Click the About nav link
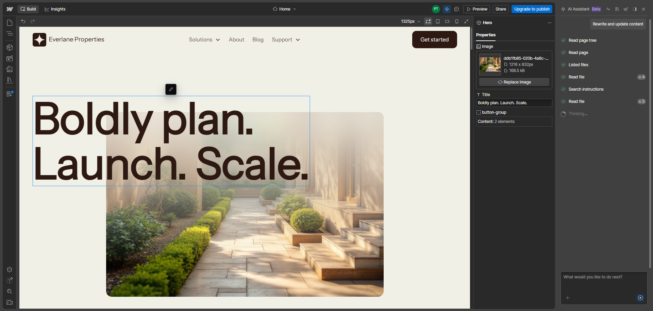 pos(236,40)
